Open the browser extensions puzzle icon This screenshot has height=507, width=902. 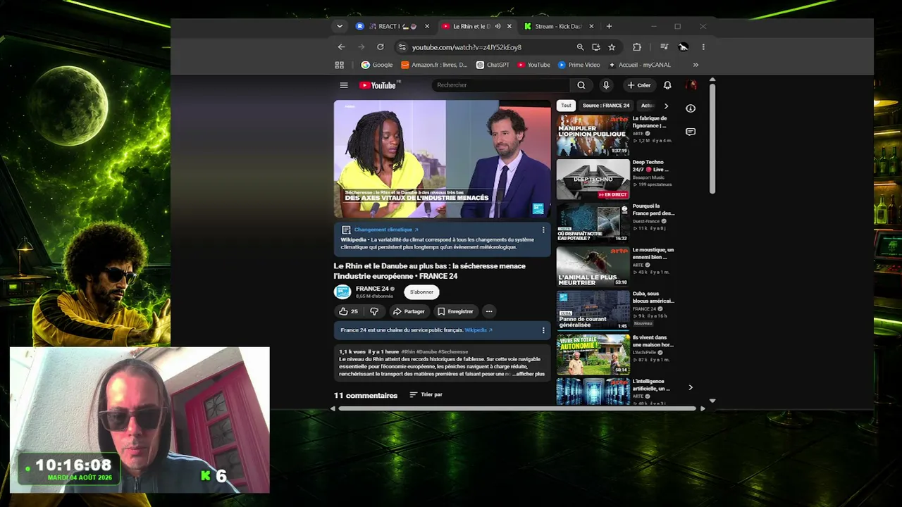pos(637,47)
